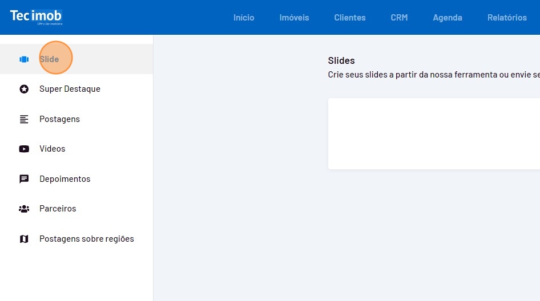Click the Vídeos play icon
This screenshot has height=301, width=540.
(24, 149)
